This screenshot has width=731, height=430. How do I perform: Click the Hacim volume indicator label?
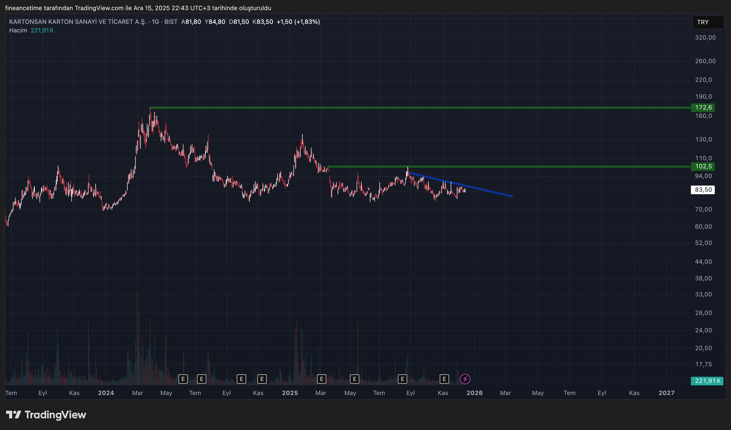click(18, 30)
